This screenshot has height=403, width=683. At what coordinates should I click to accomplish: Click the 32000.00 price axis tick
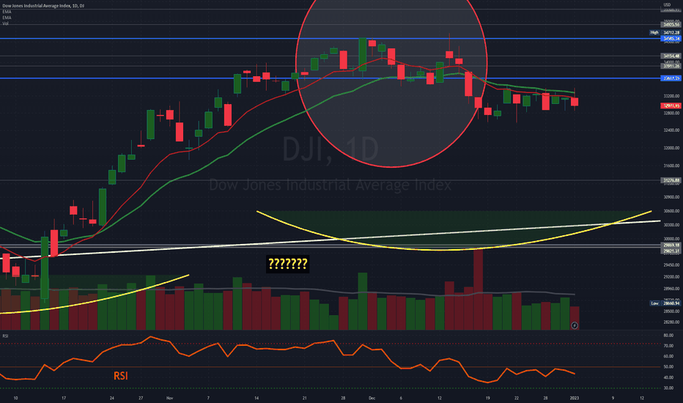pyautogui.click(x=672, y=148)
